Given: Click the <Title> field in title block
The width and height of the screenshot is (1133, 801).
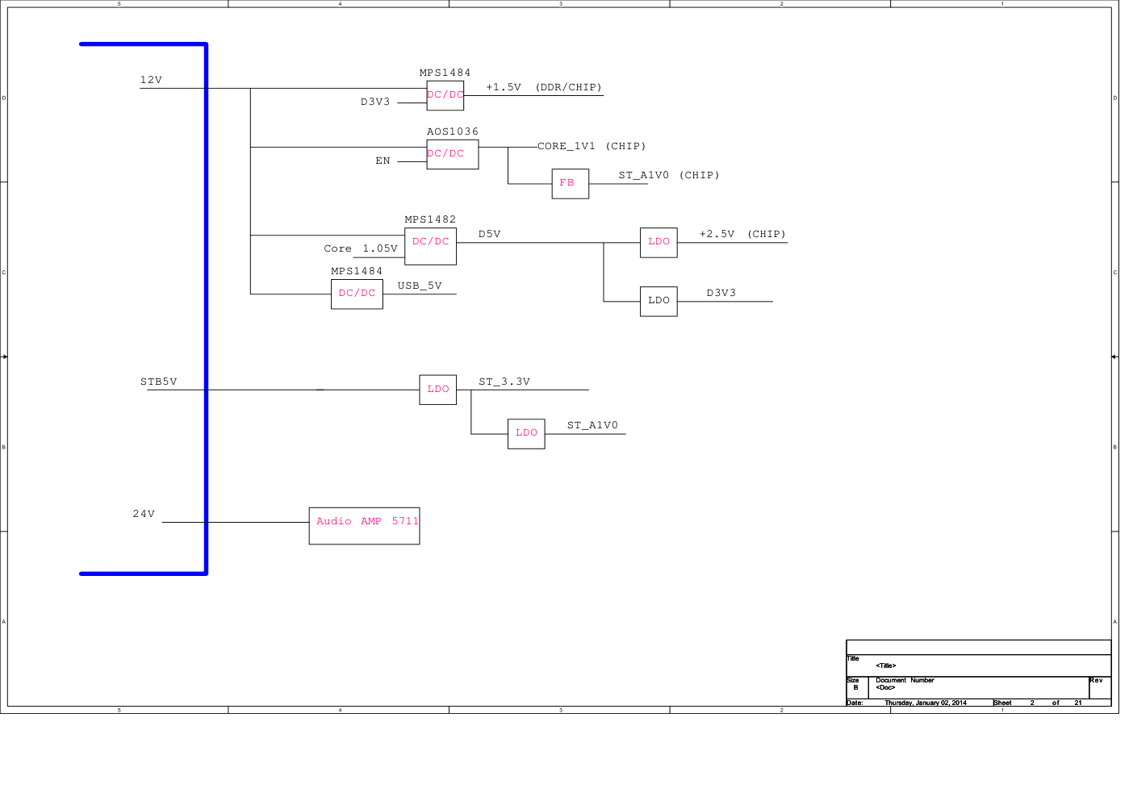Looking at the screenshot, I should coord(886,665).
